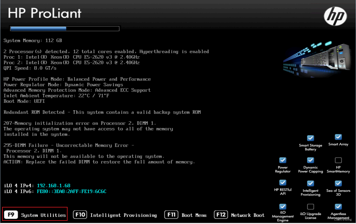Screen dimensions: 356x224
Task: Select Network Boot option
Action: tap(248, 215)
